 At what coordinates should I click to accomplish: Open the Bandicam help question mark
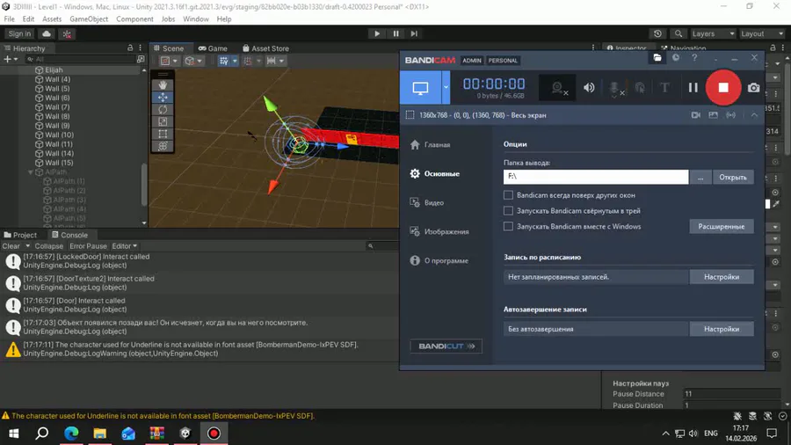point(694,57)
